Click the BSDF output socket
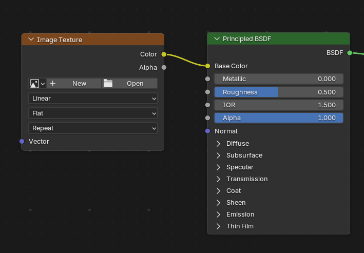 [350, 53]
